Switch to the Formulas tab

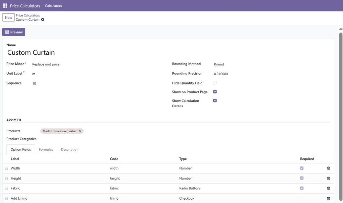(x=46, y=149)
